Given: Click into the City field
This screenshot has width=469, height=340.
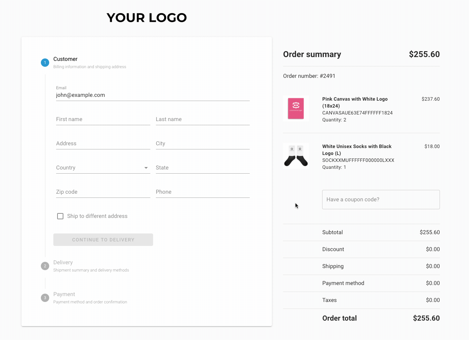Looking at the screenshot, I should (203, 144).
